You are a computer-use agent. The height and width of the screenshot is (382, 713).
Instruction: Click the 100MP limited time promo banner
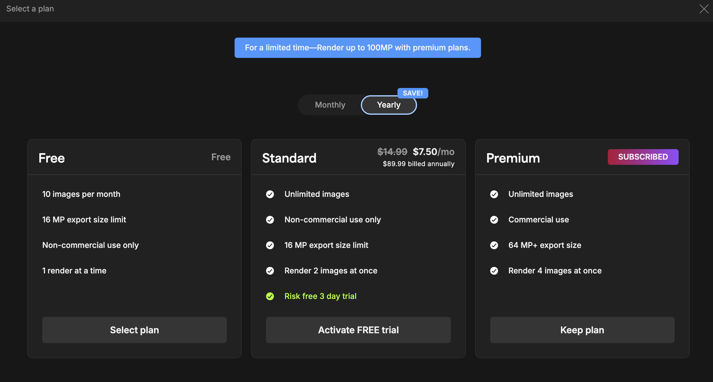coord(358,48)
